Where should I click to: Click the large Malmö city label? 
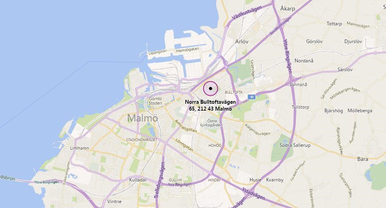(x=142, y=118)
